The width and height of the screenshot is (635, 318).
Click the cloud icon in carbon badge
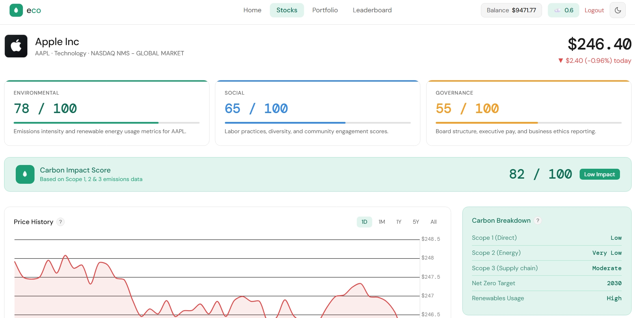pos(557,10)
